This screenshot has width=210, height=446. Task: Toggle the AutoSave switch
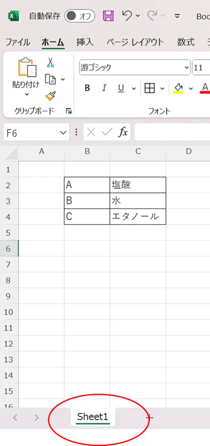pos(79,16)
